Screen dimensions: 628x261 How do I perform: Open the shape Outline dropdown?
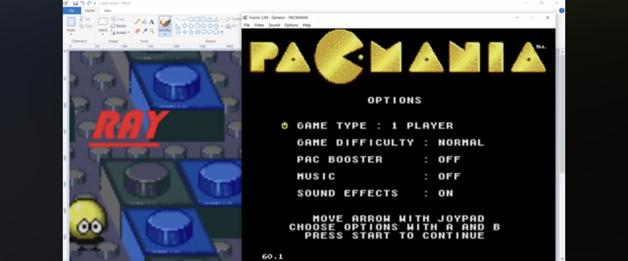click(233, 19)
